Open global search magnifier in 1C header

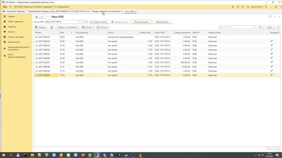click(x=248, y=7)
